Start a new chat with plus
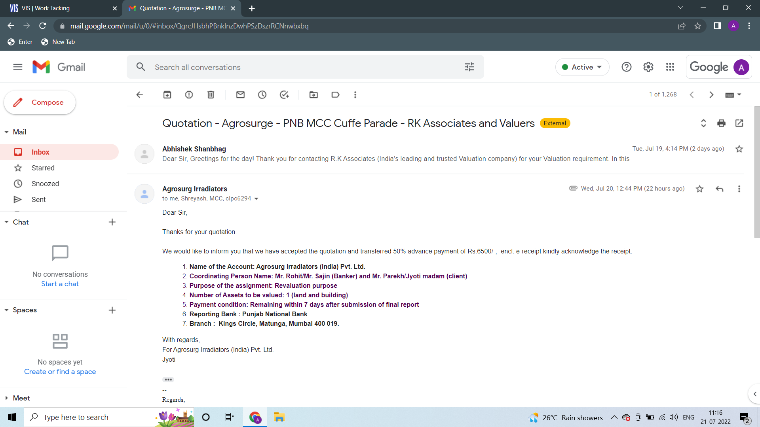This screenshot has height=427, width=760. (112, 222)
